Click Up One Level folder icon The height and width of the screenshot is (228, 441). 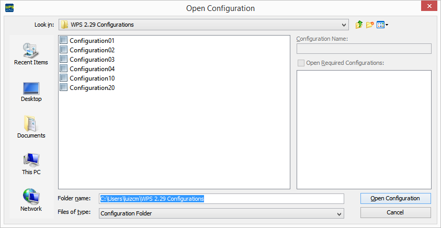(359, 25)
